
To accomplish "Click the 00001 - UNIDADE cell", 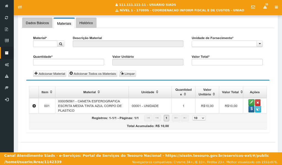I will pyautogui.click(x=150, y=106).
